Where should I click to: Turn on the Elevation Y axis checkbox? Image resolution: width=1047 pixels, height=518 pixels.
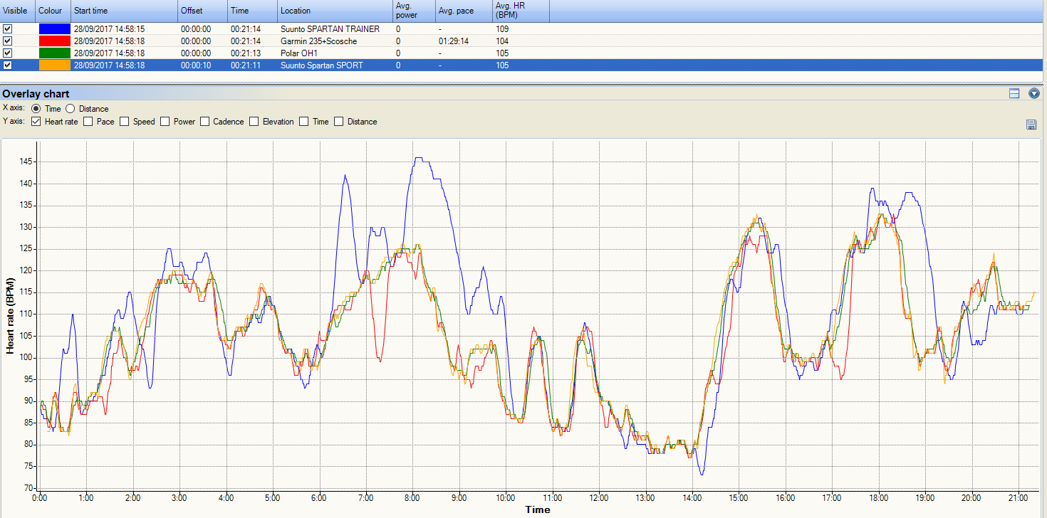(254, 122)
